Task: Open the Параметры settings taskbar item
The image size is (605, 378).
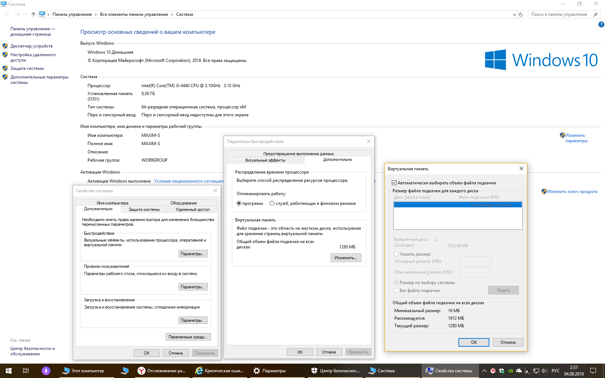Action: (x=277, y=371)
